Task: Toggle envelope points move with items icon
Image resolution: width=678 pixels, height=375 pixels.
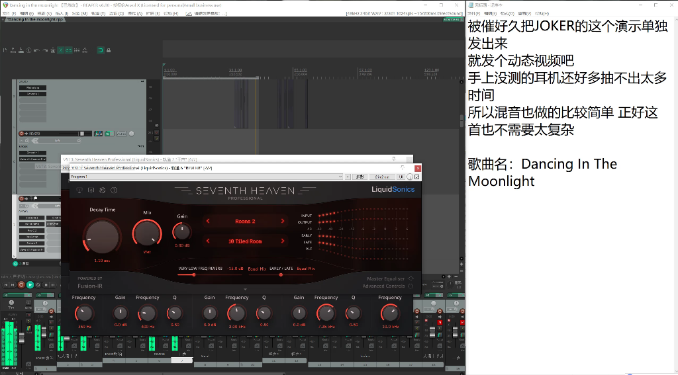Action: pyautogui.click(x=85, y=50)
